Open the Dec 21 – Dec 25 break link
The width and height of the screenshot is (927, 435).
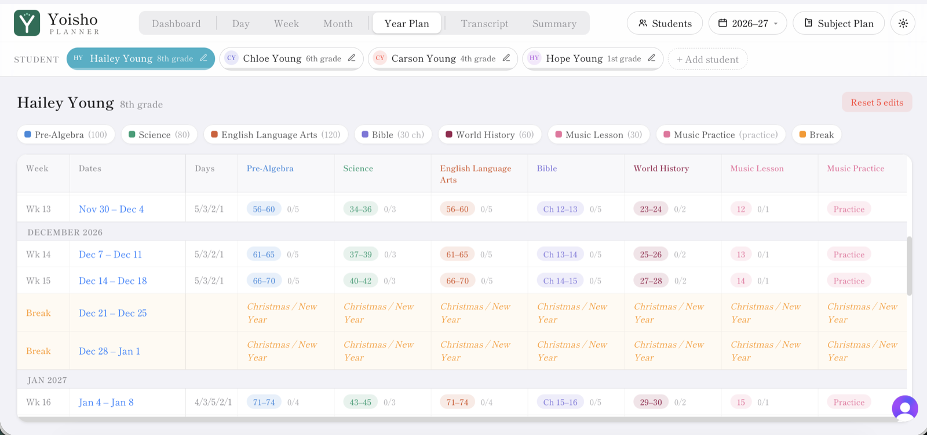(113, 313)
